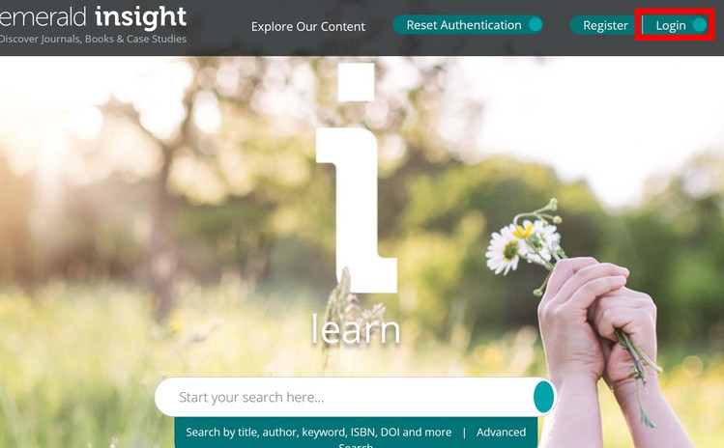This screenshot has width=724, height=448.
Task: Click the square dot of the big "i"
Action: 356,82
